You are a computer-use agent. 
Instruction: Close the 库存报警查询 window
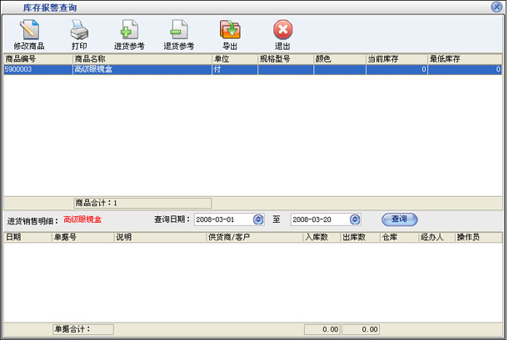[x=497, y=7]
